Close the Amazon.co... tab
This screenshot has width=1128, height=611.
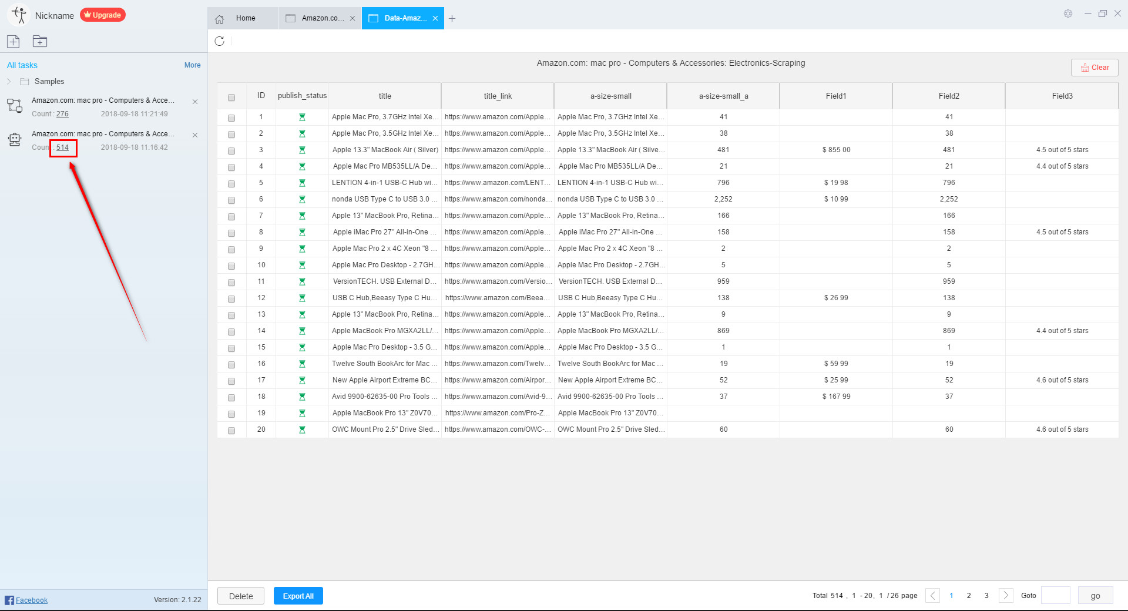coord(352,18)
